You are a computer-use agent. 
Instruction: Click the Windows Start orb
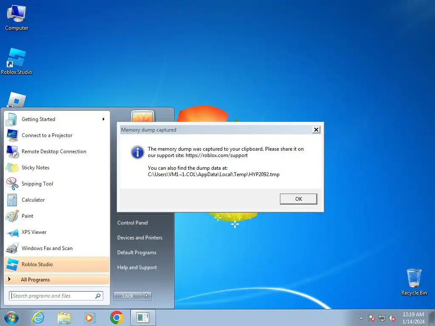11,318
